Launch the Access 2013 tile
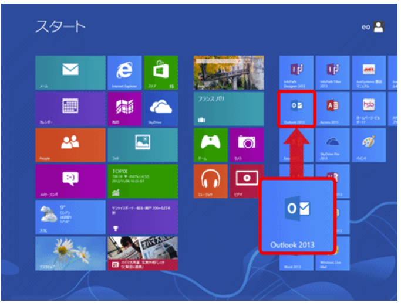 click(333, 109)
